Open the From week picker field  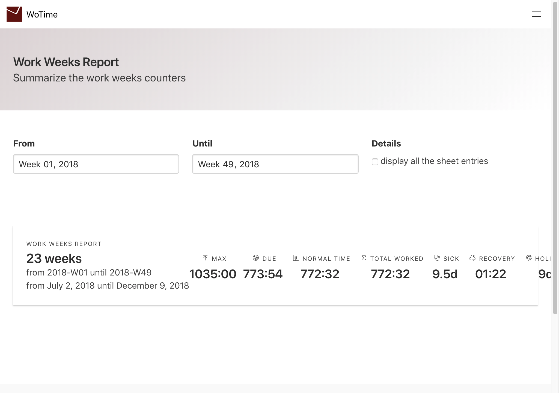[96, 164]
